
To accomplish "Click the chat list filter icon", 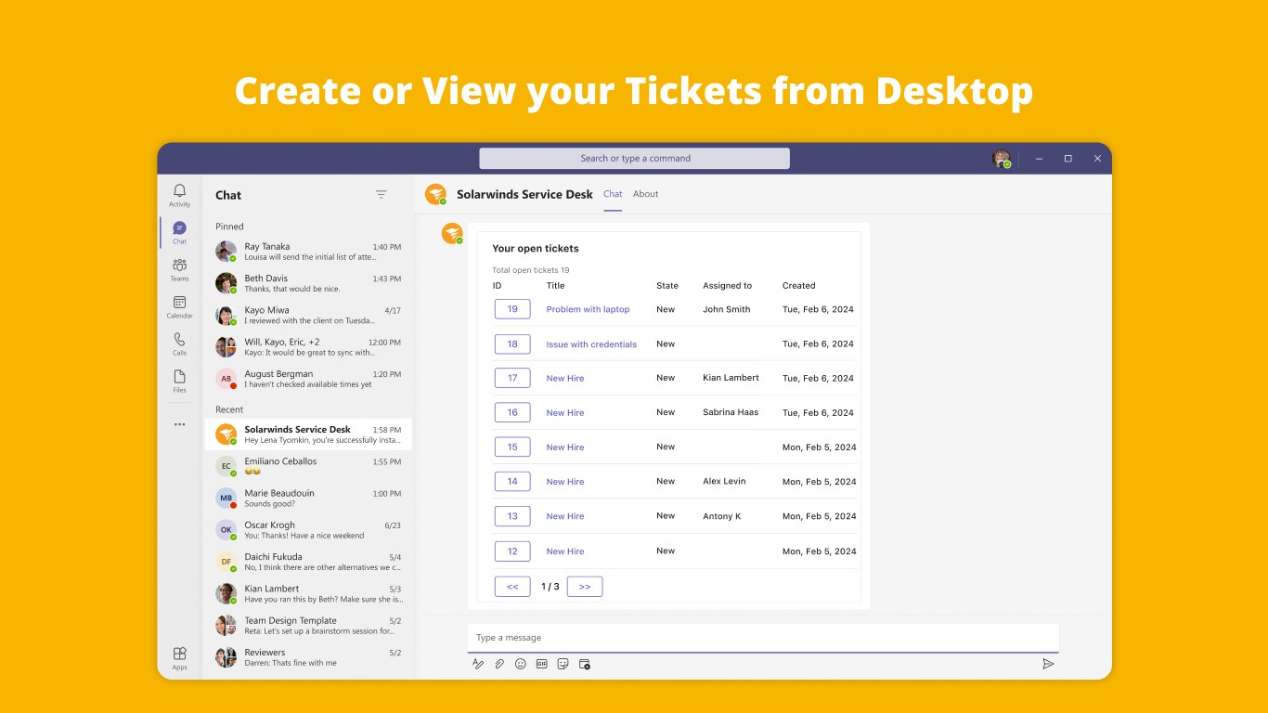I will click(381, 194).
